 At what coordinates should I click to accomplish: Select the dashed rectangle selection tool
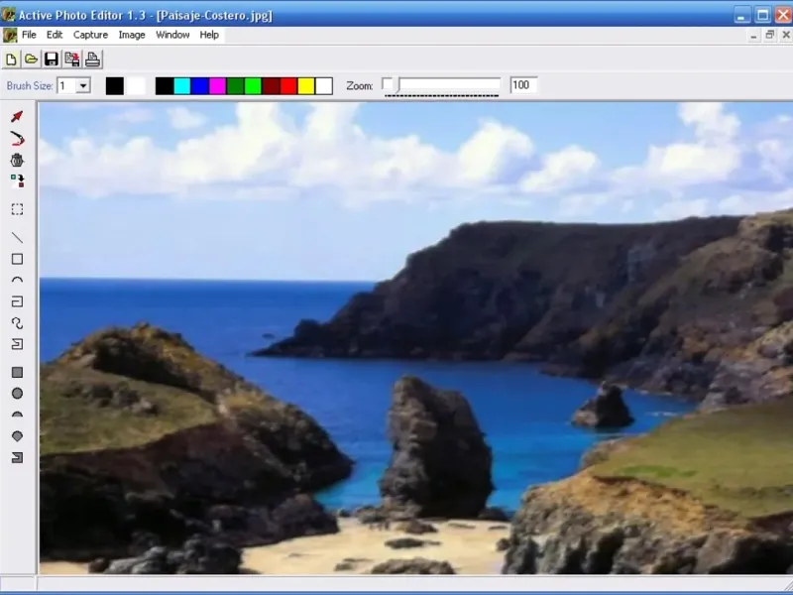17,209
